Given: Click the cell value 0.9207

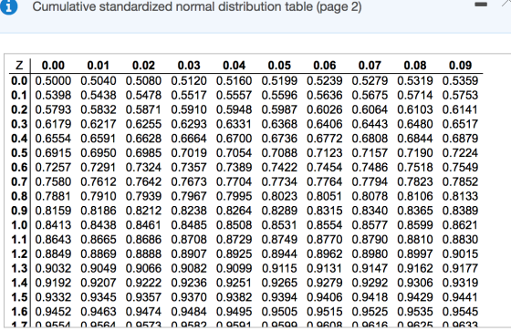Looking at the screenshot, I should click(x=99, y=283).
